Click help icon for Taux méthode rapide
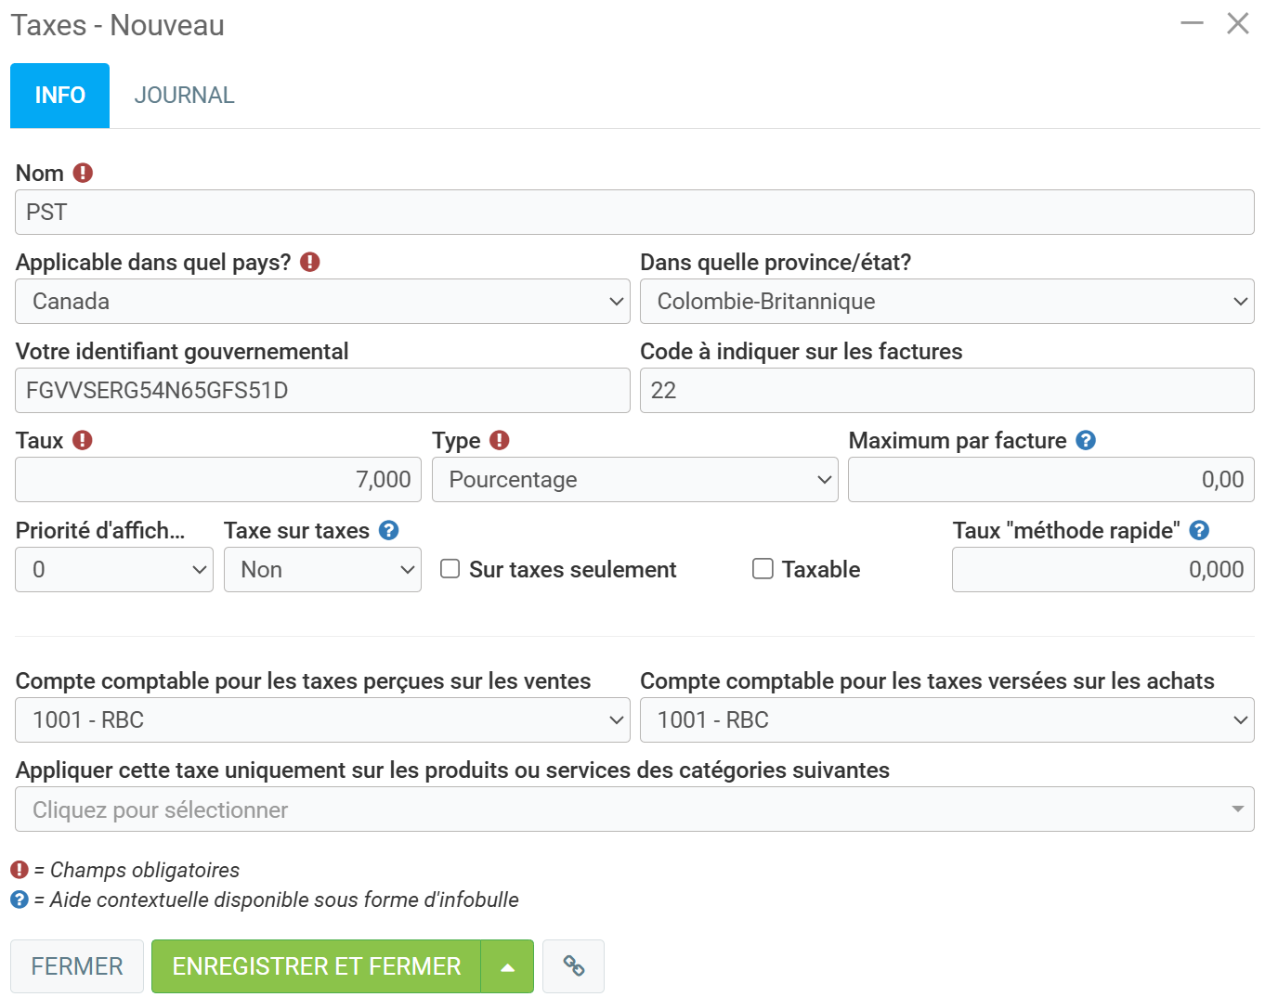 point(1199,530)
